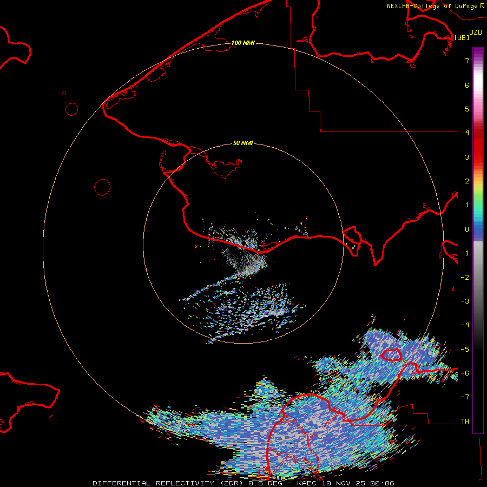Click scale value -7 on legend
This screenshot has width=487, height=487.
tap(465, 397)
